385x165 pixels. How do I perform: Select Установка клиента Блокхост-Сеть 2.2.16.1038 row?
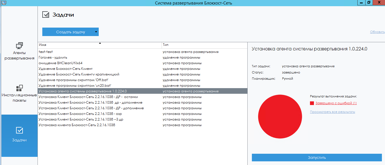tap(142, 125)
